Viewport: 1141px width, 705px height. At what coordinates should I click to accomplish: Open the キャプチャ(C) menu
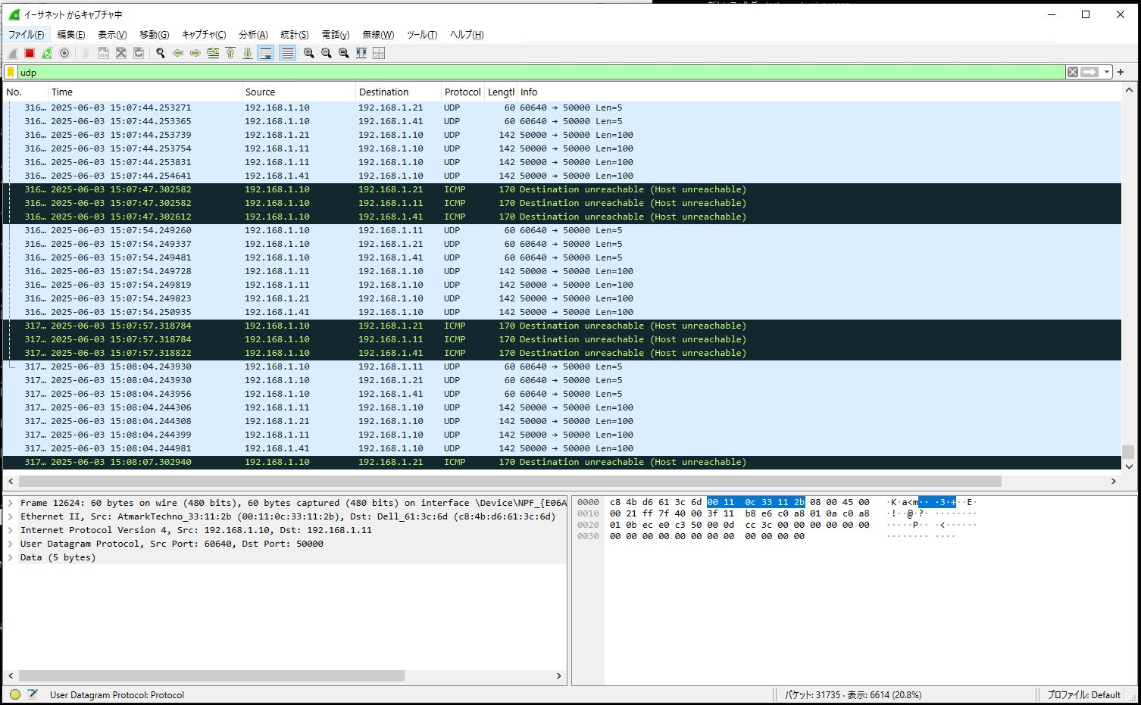[204, 35]
